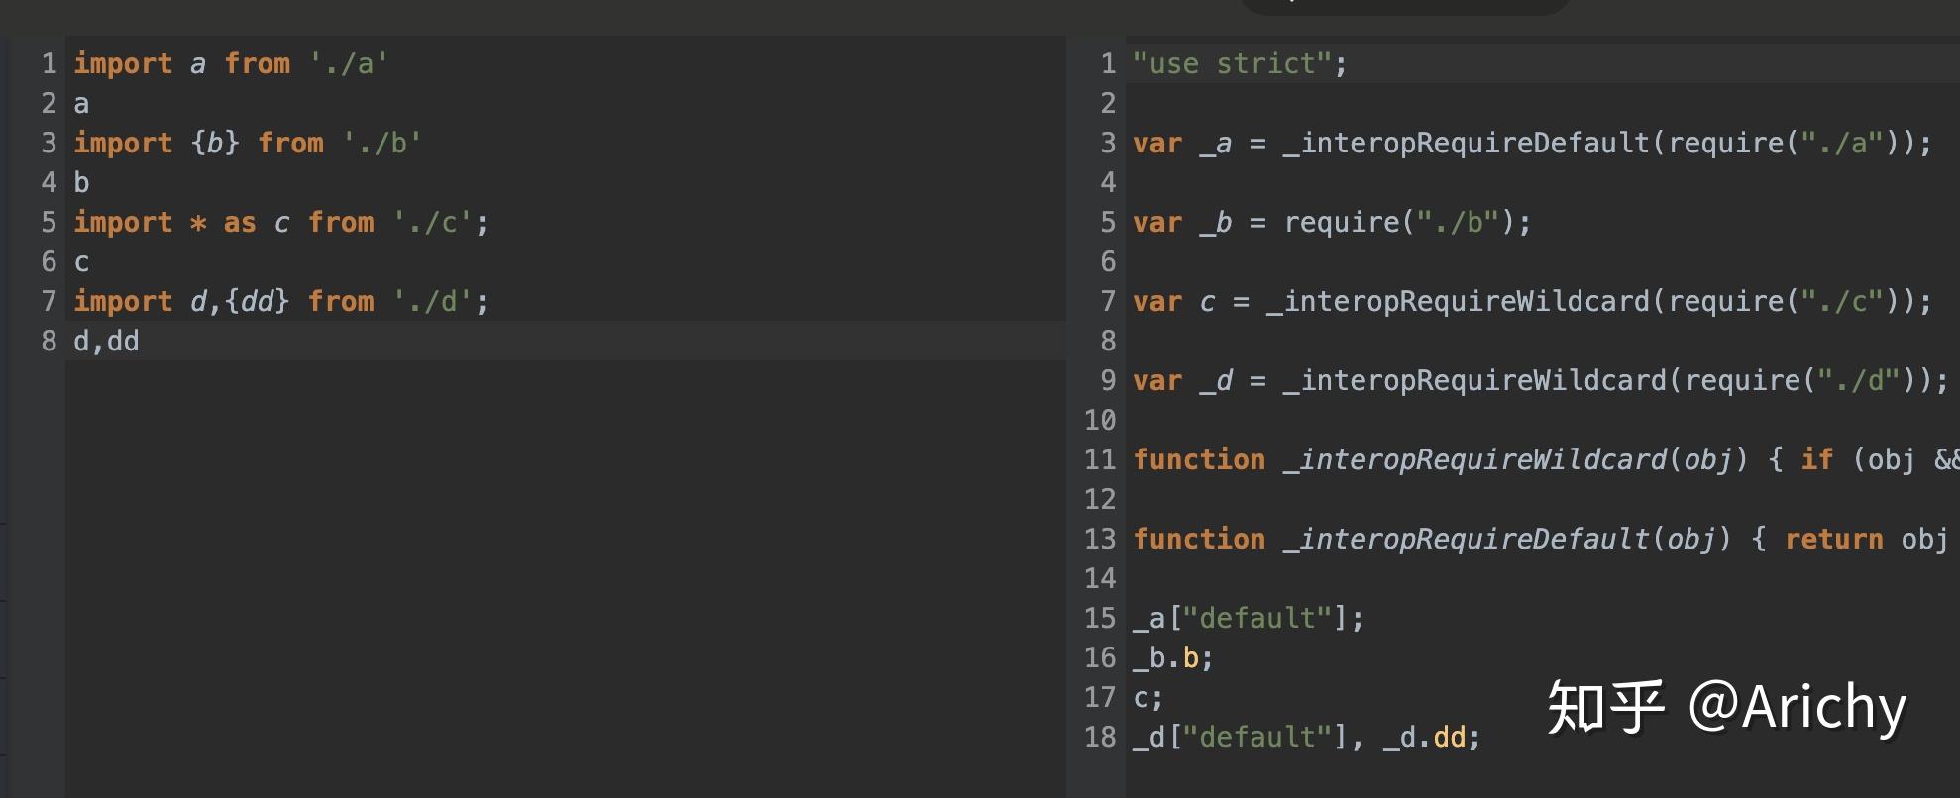
Task: Click line number 1 in left editor
Action: 49,63
